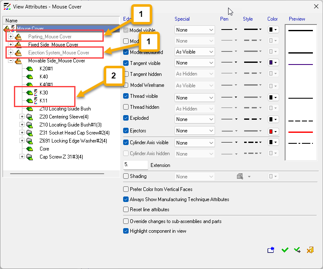323x269 pixels.
Task: Click the green OK checkmark icon
Action: tap(285, 250)
